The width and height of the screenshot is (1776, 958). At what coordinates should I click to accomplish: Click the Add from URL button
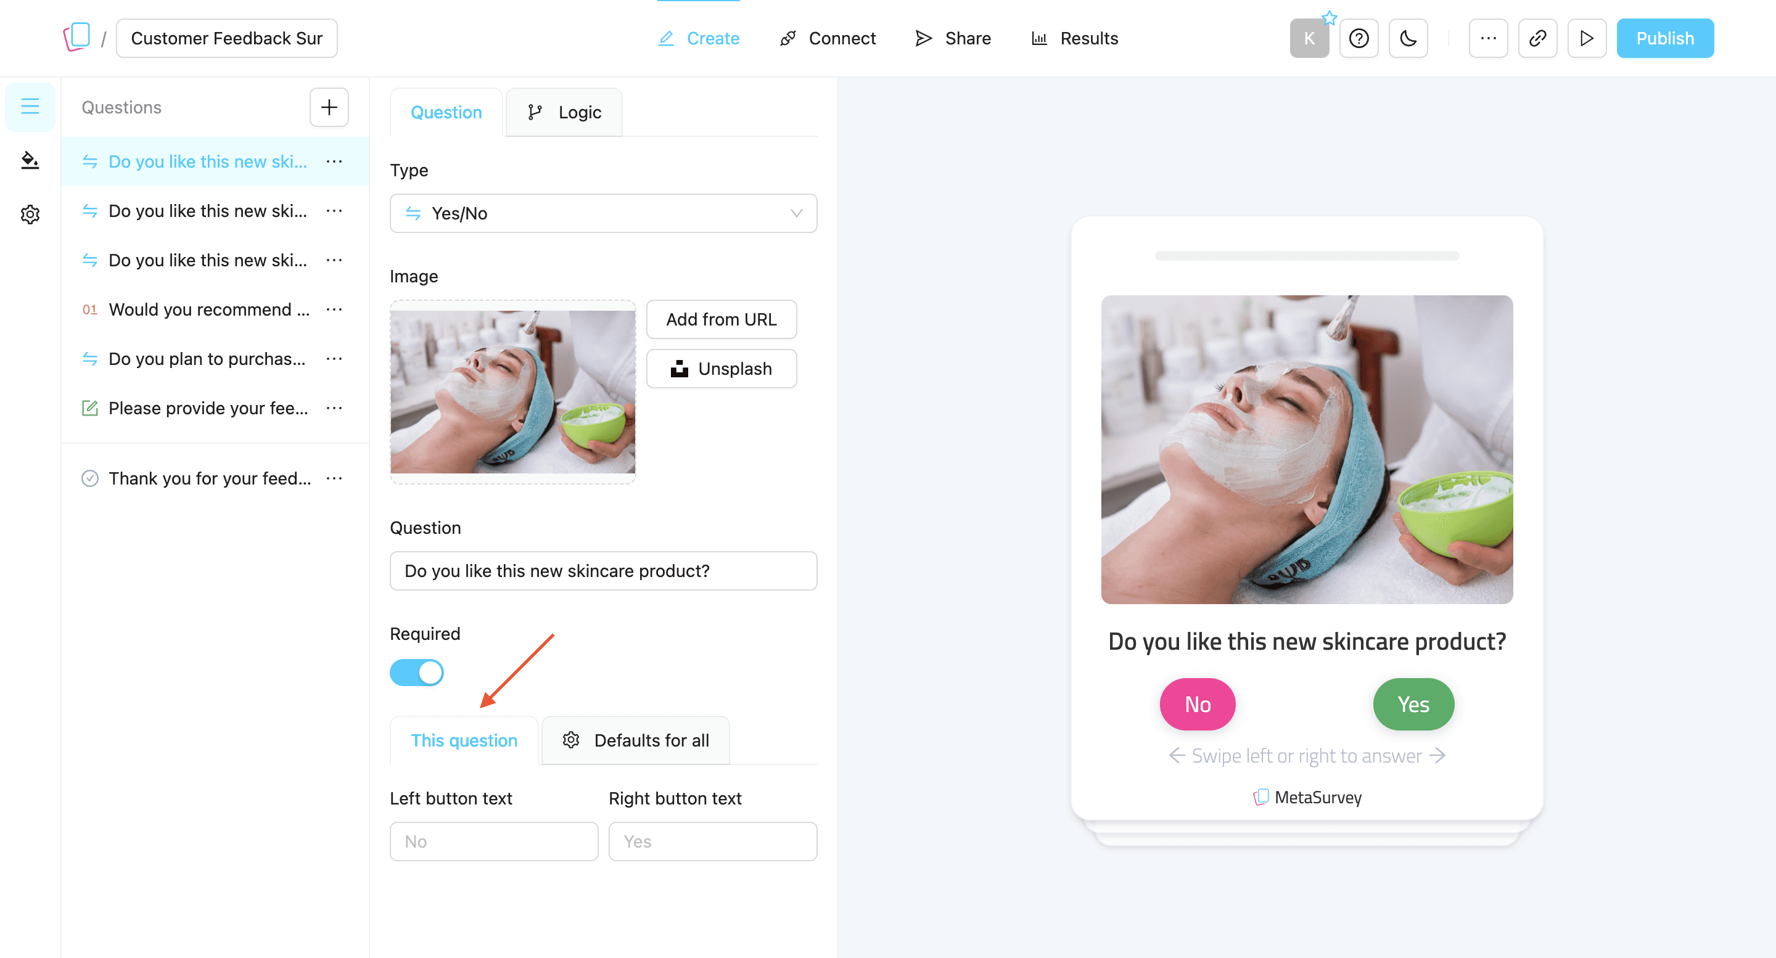721,320
